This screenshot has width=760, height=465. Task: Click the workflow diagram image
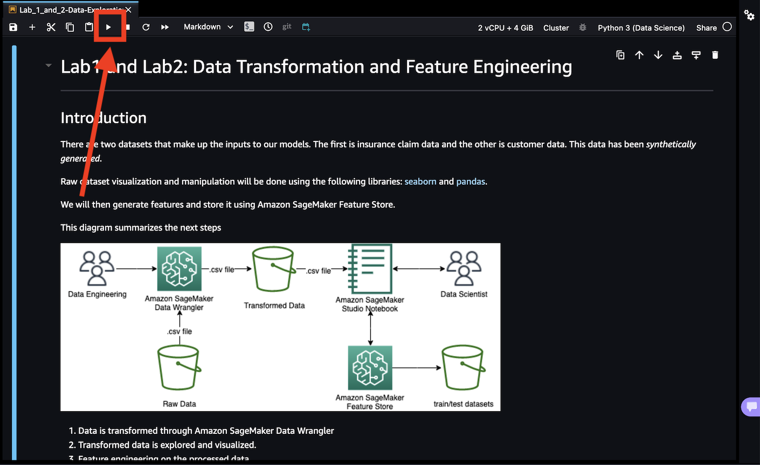pos(280,327)
